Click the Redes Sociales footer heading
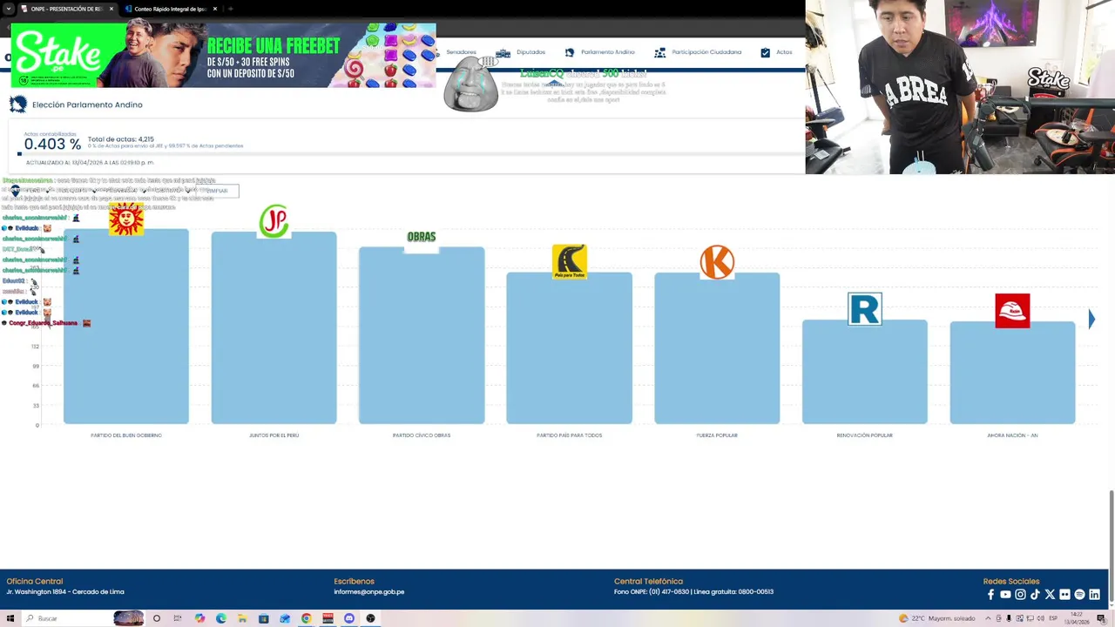Screen dimensions: 1115x627 (x=1011, y=581)
